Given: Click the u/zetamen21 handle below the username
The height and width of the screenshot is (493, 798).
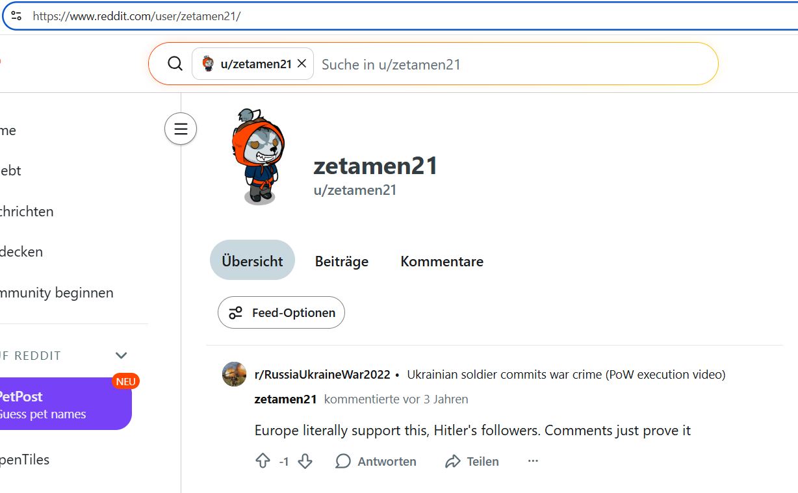Looking at the screenshot, I should 355,190.
